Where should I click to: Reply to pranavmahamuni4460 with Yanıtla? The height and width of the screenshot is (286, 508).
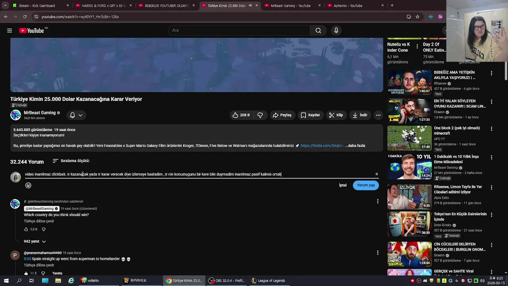pyautogui.click(x=57, y=273)
